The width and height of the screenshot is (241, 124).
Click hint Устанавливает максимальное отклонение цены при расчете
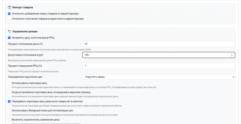pos(50,50)
